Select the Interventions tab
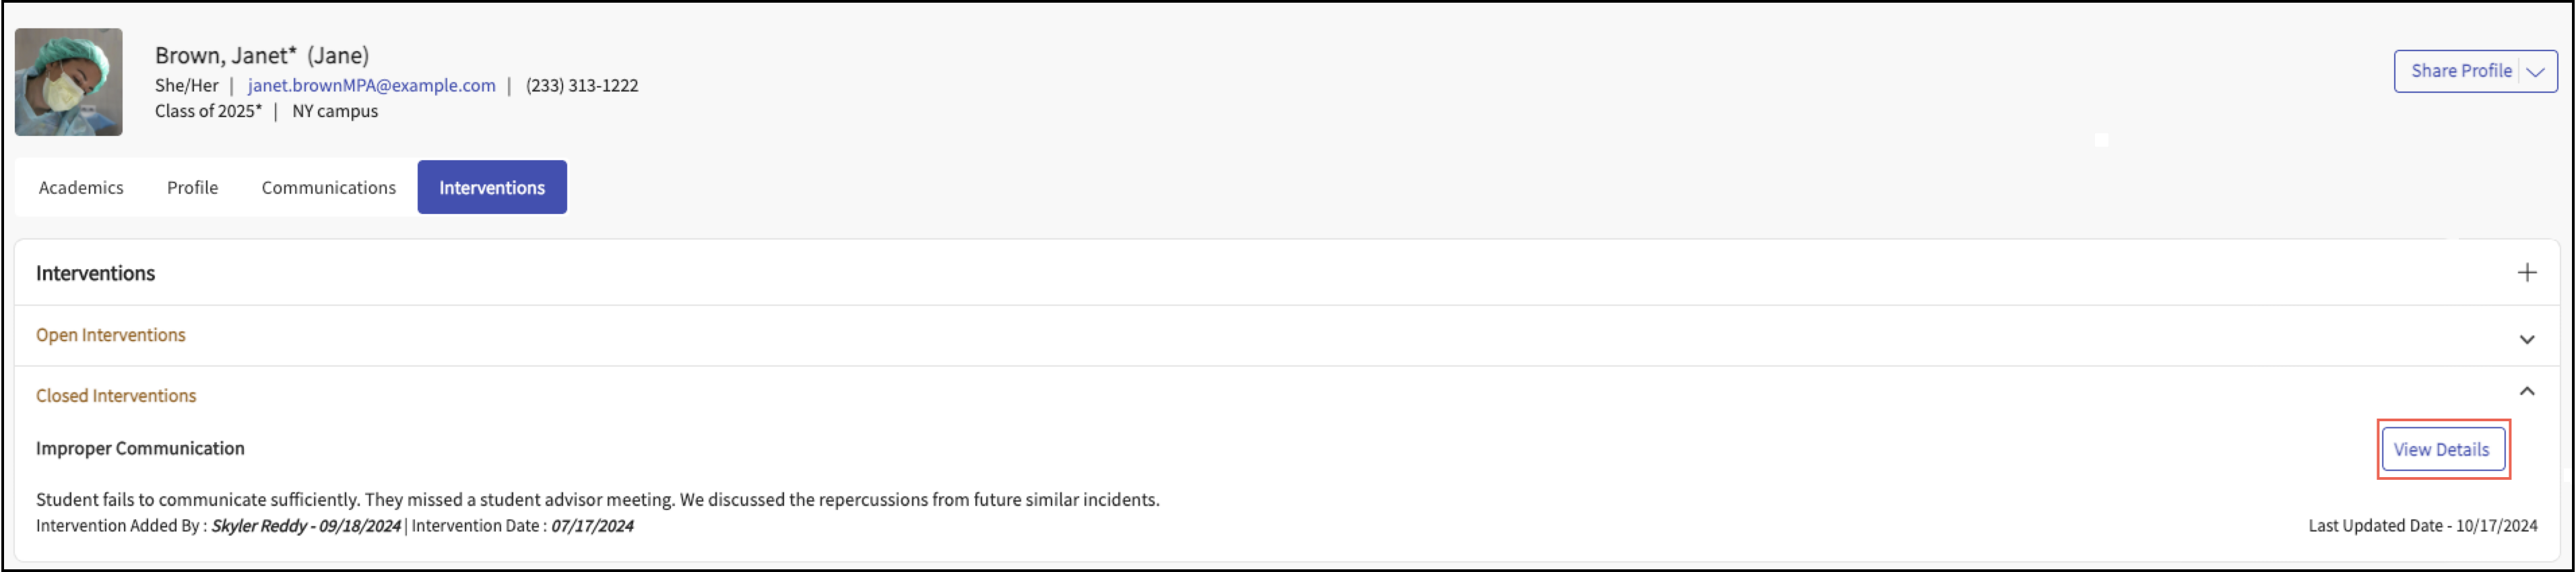Screen dimensions: 2576x572 [491, 188]
